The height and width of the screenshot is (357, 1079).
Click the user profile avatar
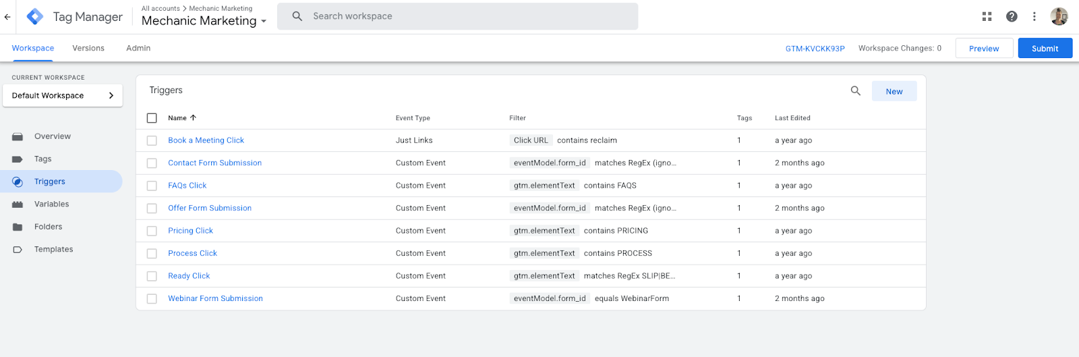1059,16
